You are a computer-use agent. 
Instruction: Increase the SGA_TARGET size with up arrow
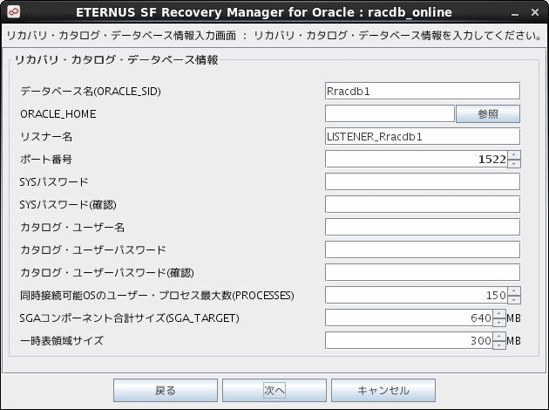tap(499, 314)
